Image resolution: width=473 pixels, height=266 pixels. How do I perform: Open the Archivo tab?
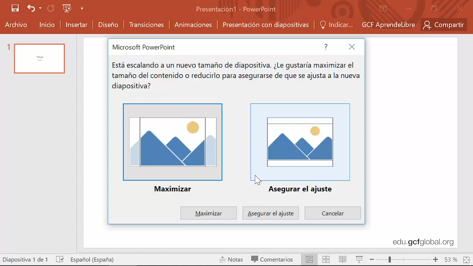coord(16,25)
